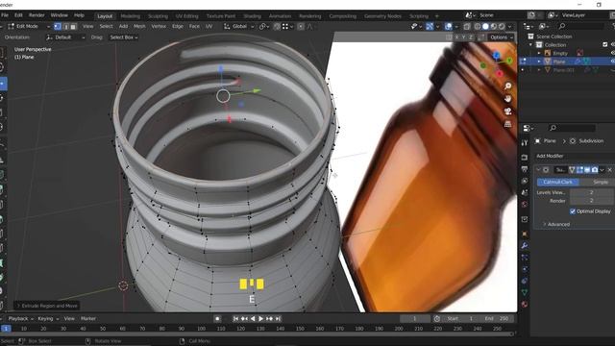
Task: Open the Object Constraints properties tab
Action: pos(525,281)
